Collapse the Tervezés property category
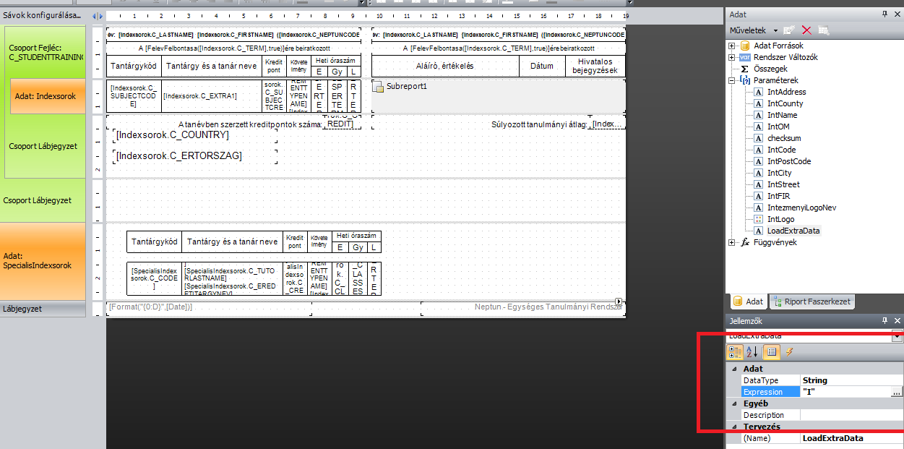 pyautogui.click(x=734, y=427)
